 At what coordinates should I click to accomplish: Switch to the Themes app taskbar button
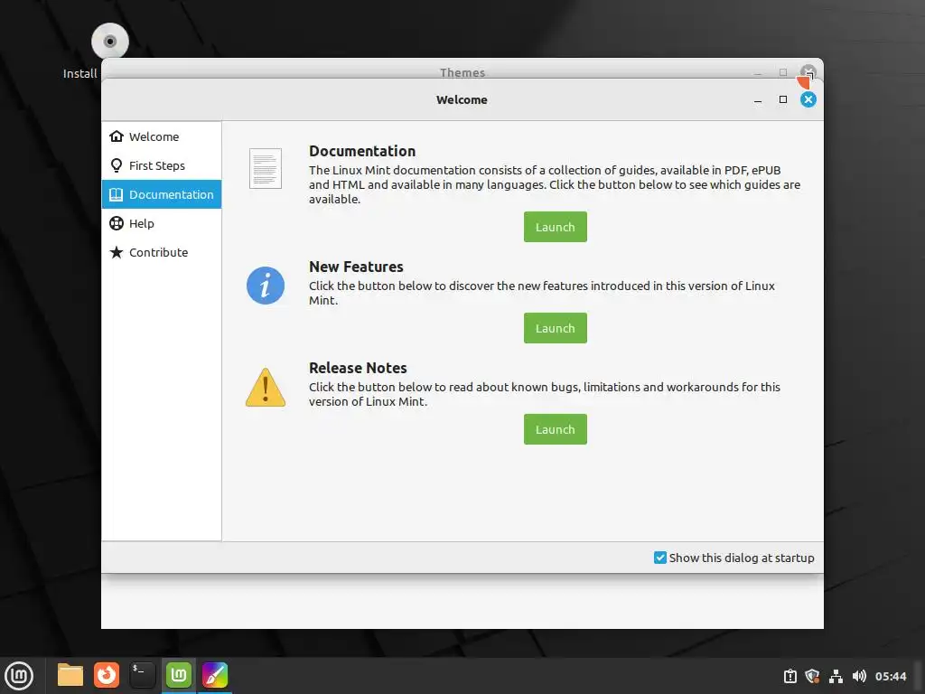pos(215,676)
